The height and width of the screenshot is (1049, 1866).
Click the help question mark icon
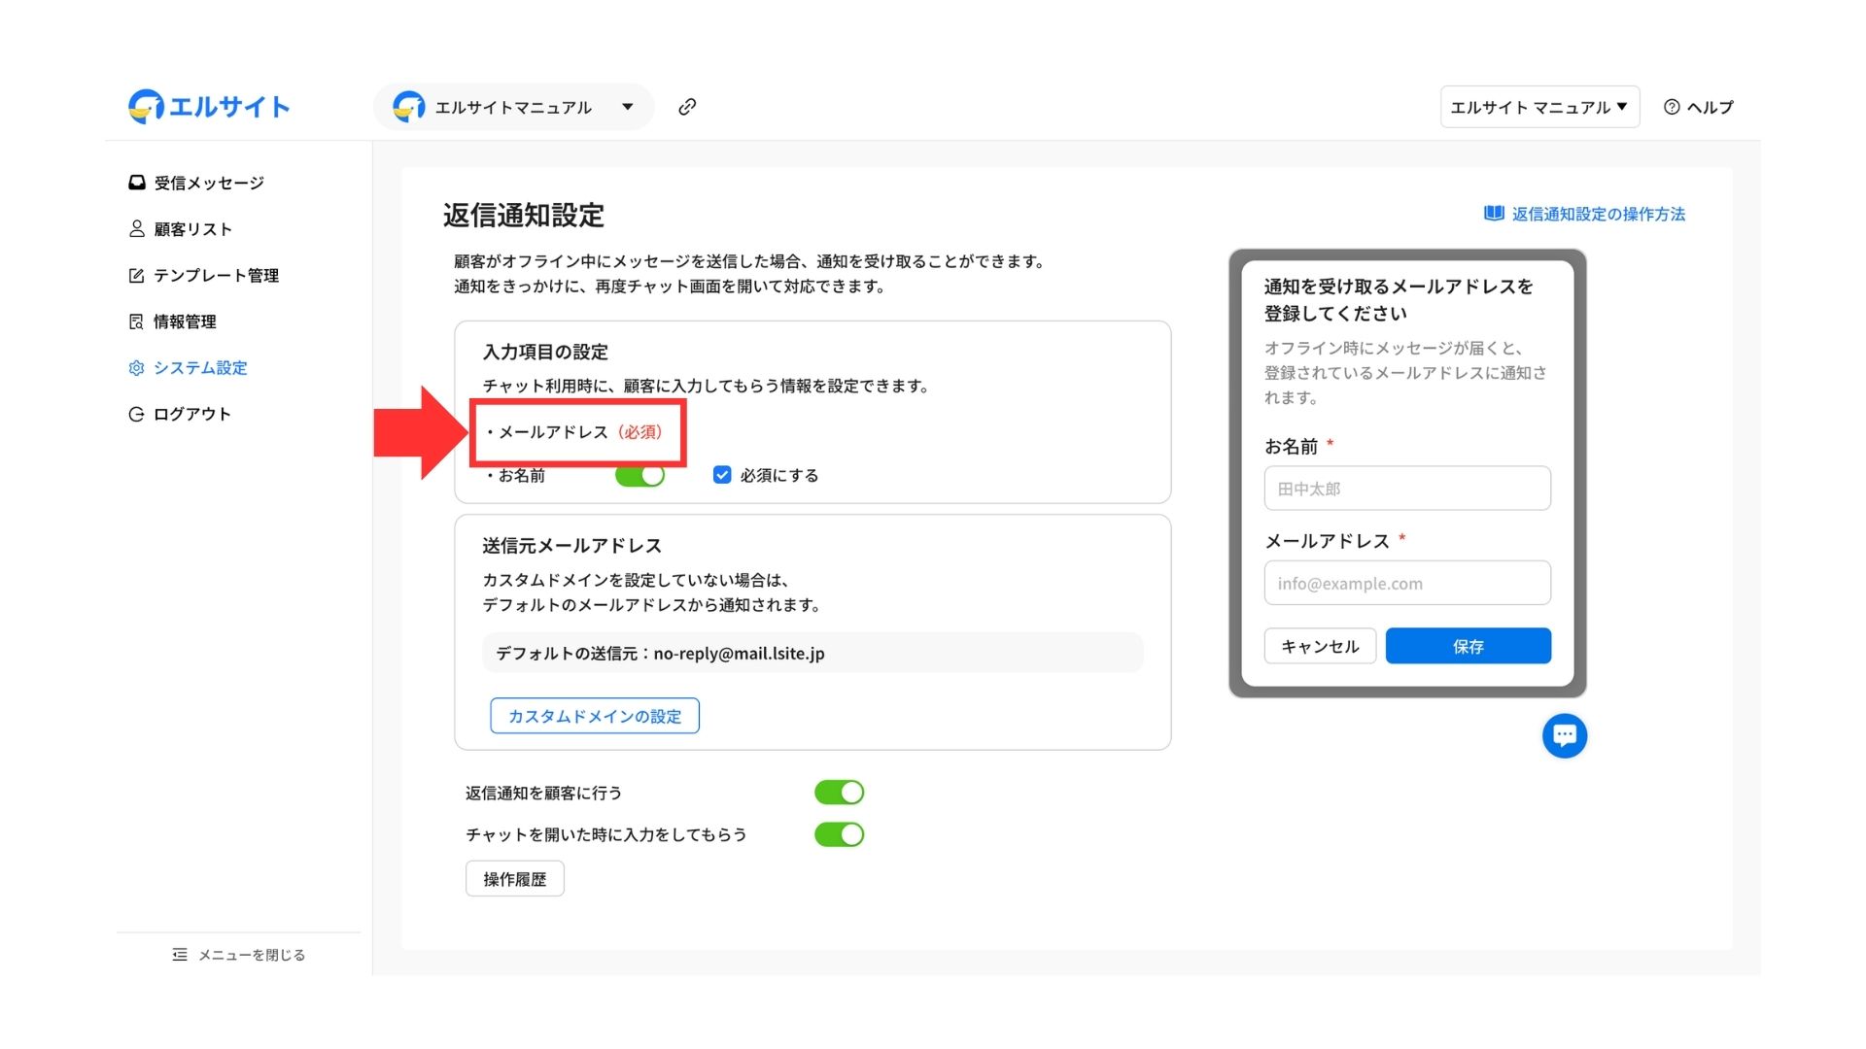[x=1672, y=107]
